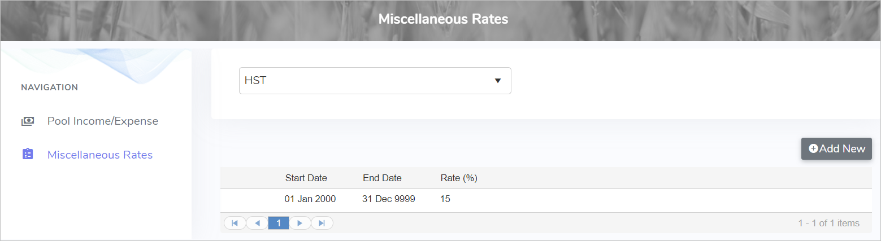Sort by the Start Date column header
881x241 pixels.
[306, 178]
